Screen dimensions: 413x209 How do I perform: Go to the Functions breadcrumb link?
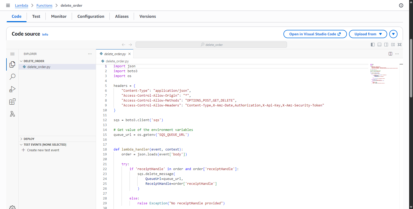[x=44, y=5]
